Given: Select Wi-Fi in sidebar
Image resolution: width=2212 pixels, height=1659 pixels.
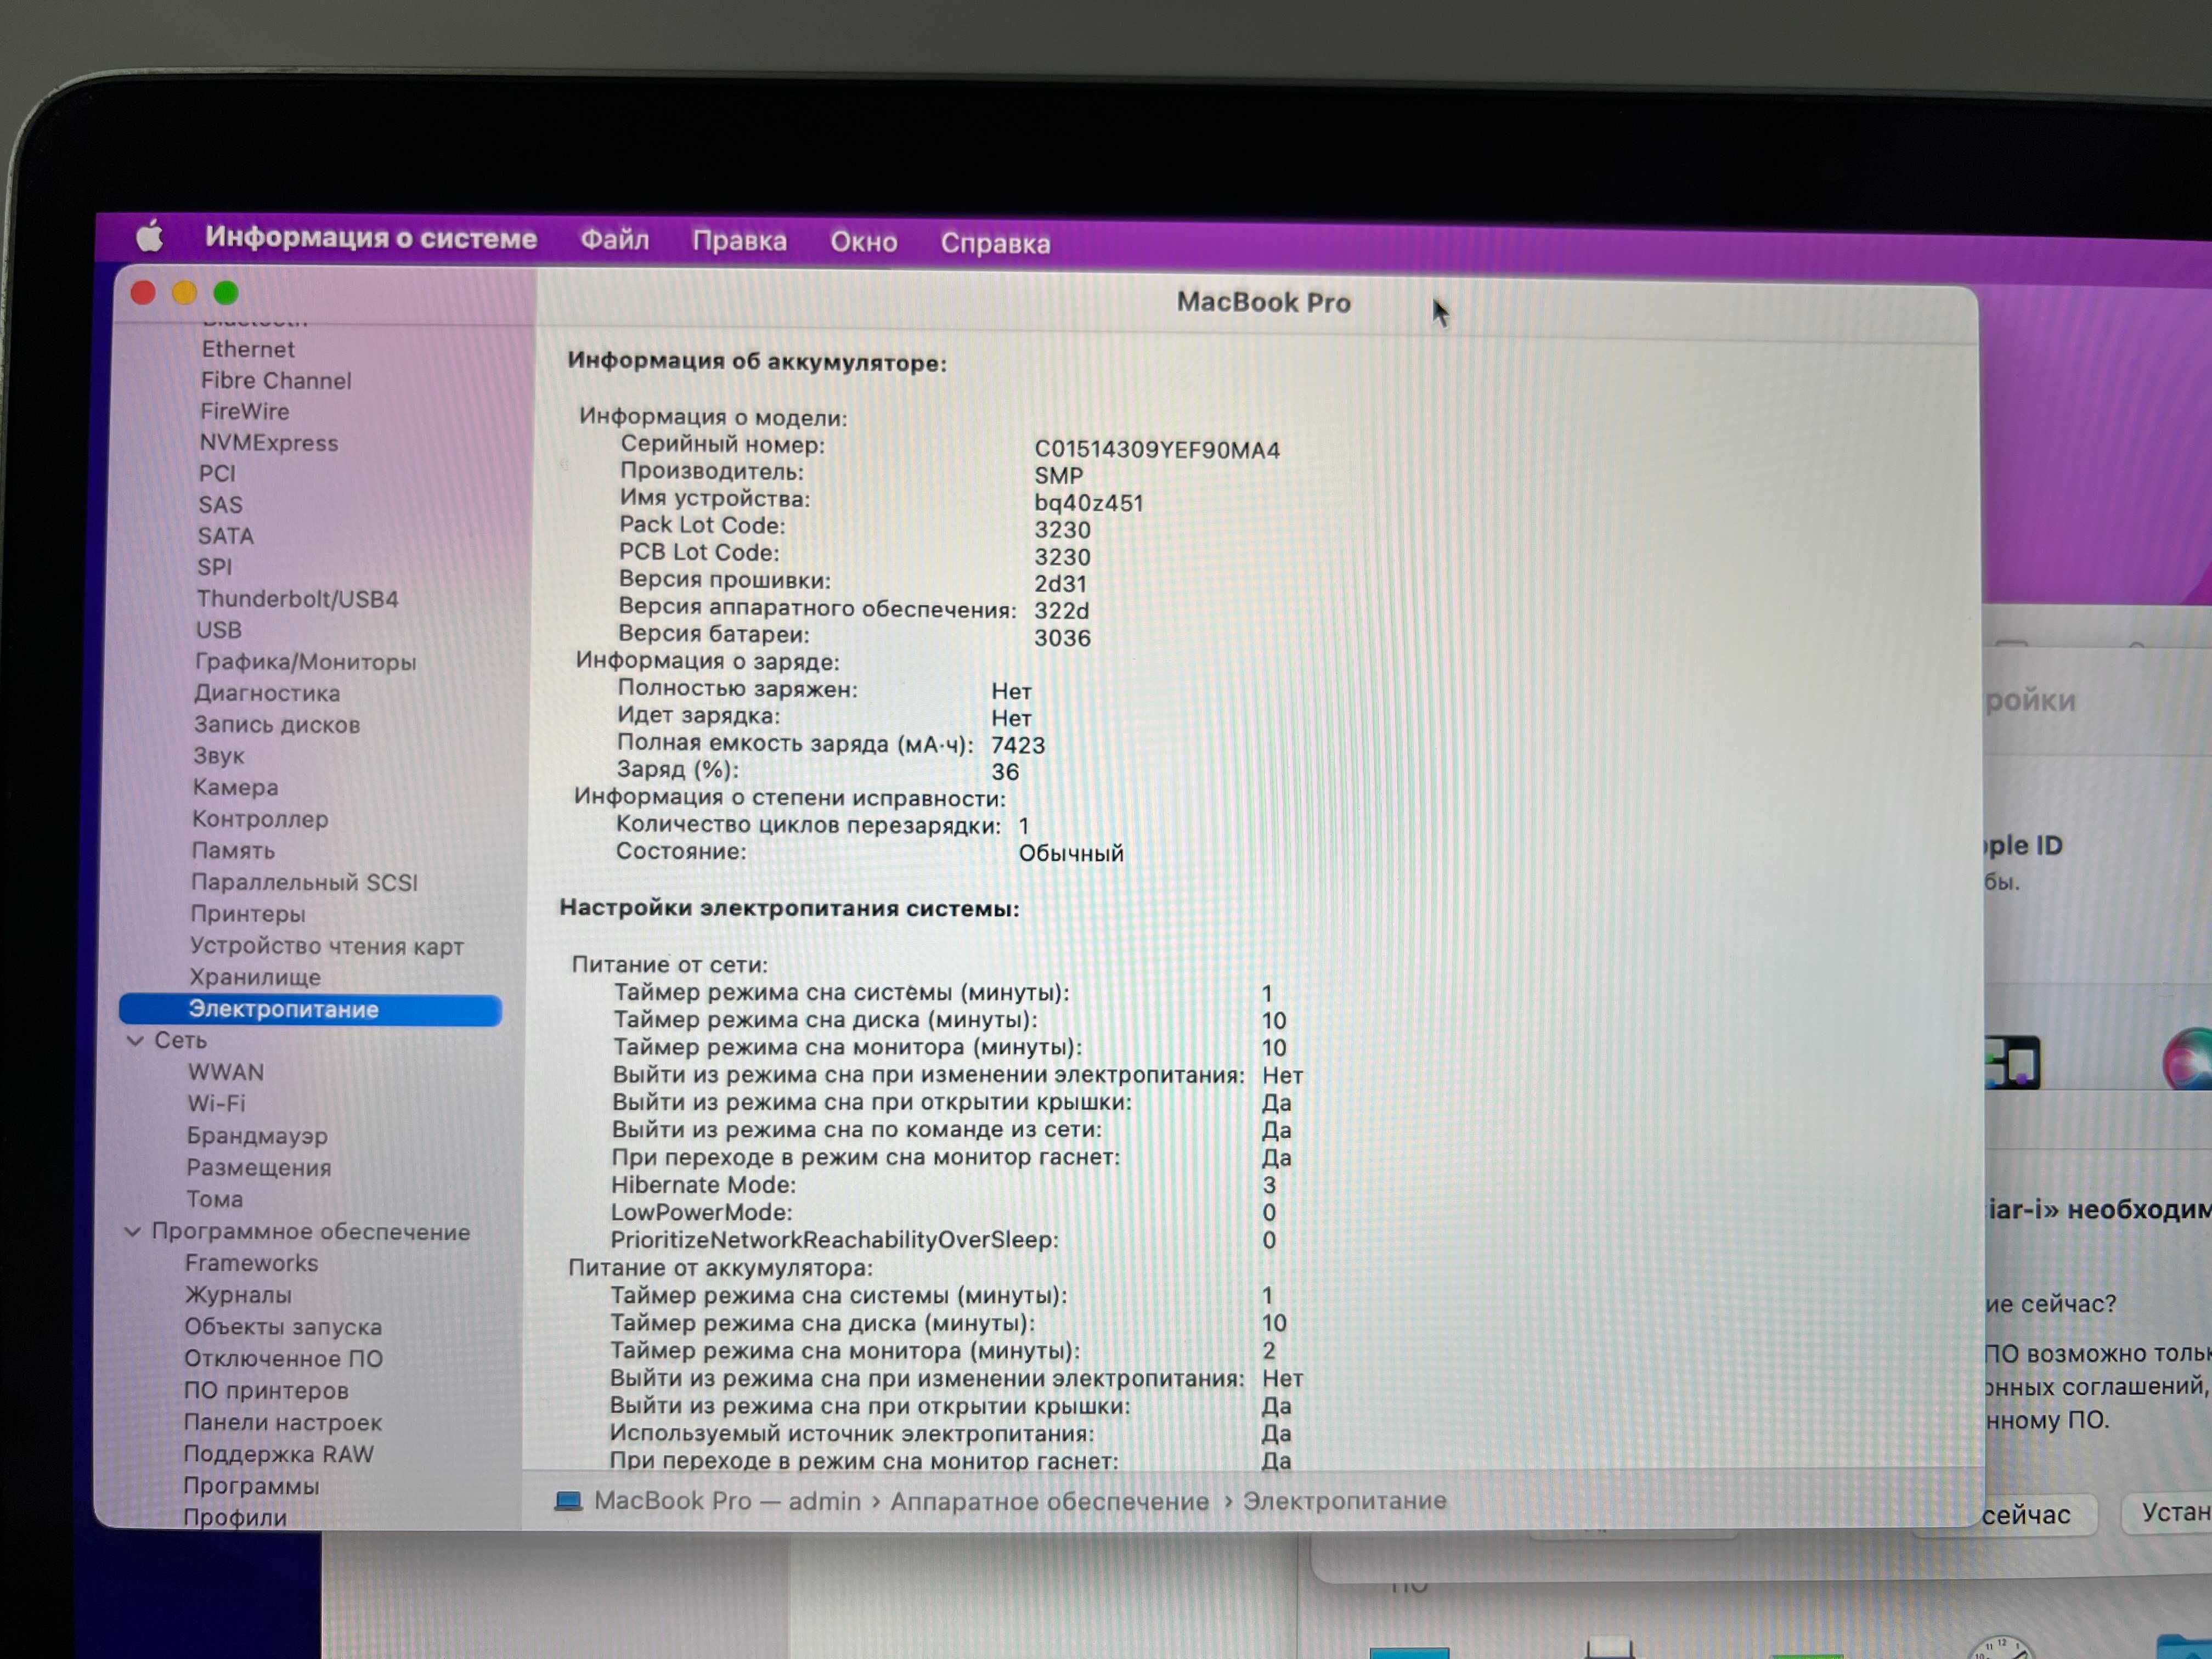Looking at the screenshot, I should point(216,1104).
